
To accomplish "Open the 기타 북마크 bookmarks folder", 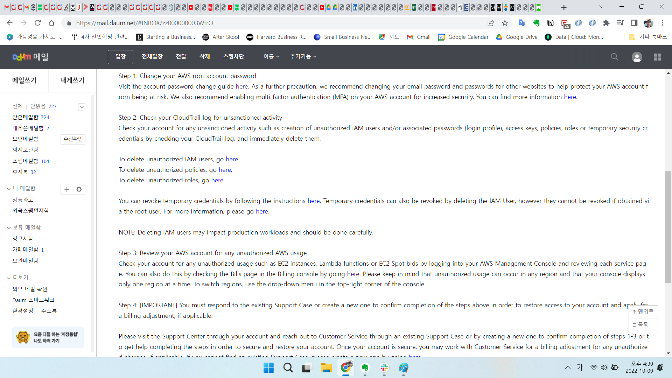I will tap(648, 37).
